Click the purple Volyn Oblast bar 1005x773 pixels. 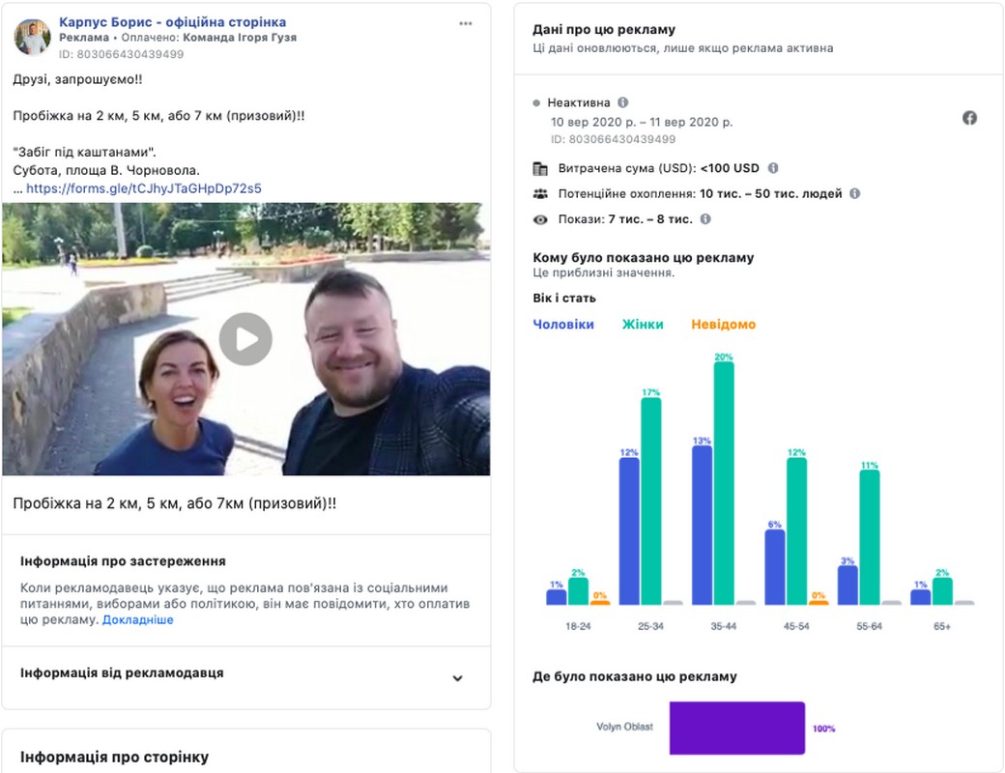pyautogui.click(x=737, y=728)
